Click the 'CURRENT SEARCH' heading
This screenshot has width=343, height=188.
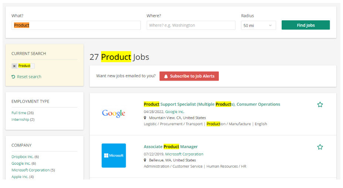point(29,54)
